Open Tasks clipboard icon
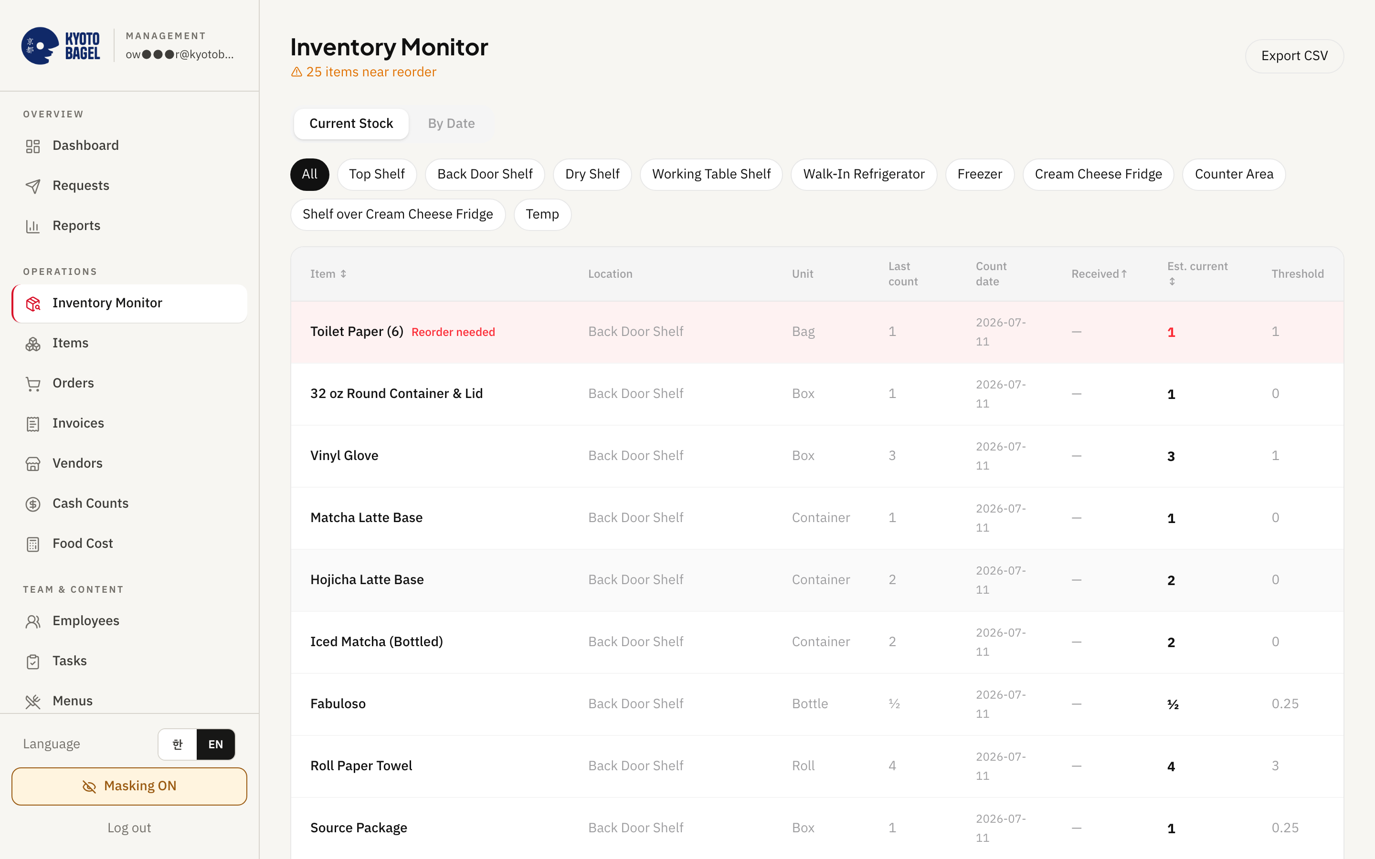The width and height of the screenshot is (1375, 859). [33, 661]
